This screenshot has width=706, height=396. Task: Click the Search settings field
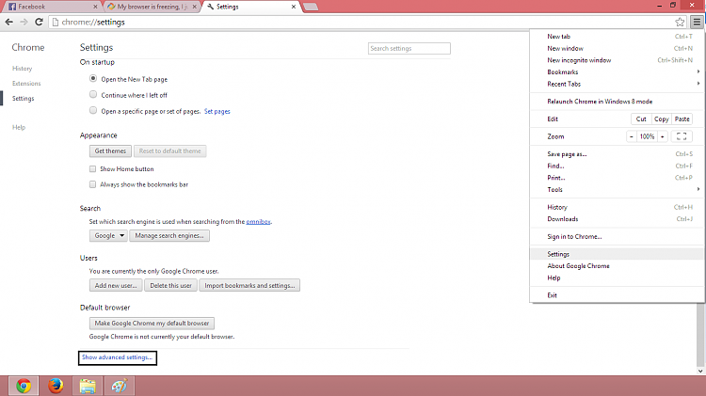[409, 48]
